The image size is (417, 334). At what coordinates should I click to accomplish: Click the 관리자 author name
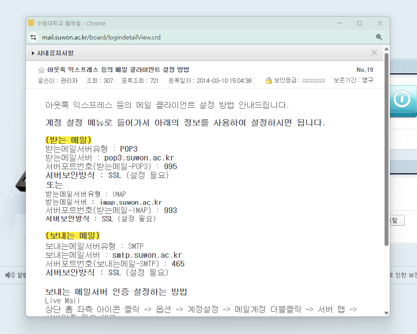click(x=69, y=80)
